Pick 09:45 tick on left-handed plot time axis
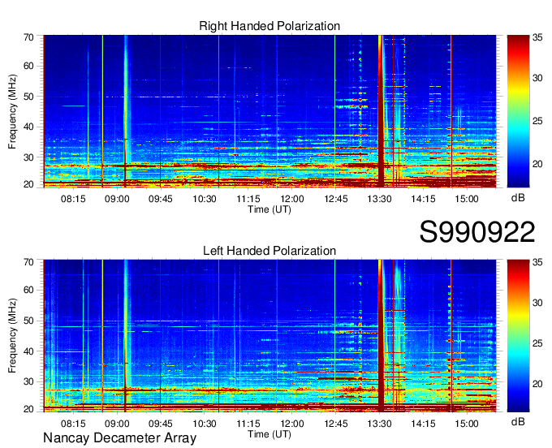 click(161, 424)
